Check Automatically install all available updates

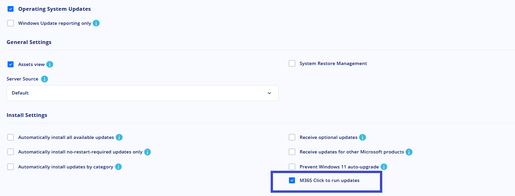point(10,138)
